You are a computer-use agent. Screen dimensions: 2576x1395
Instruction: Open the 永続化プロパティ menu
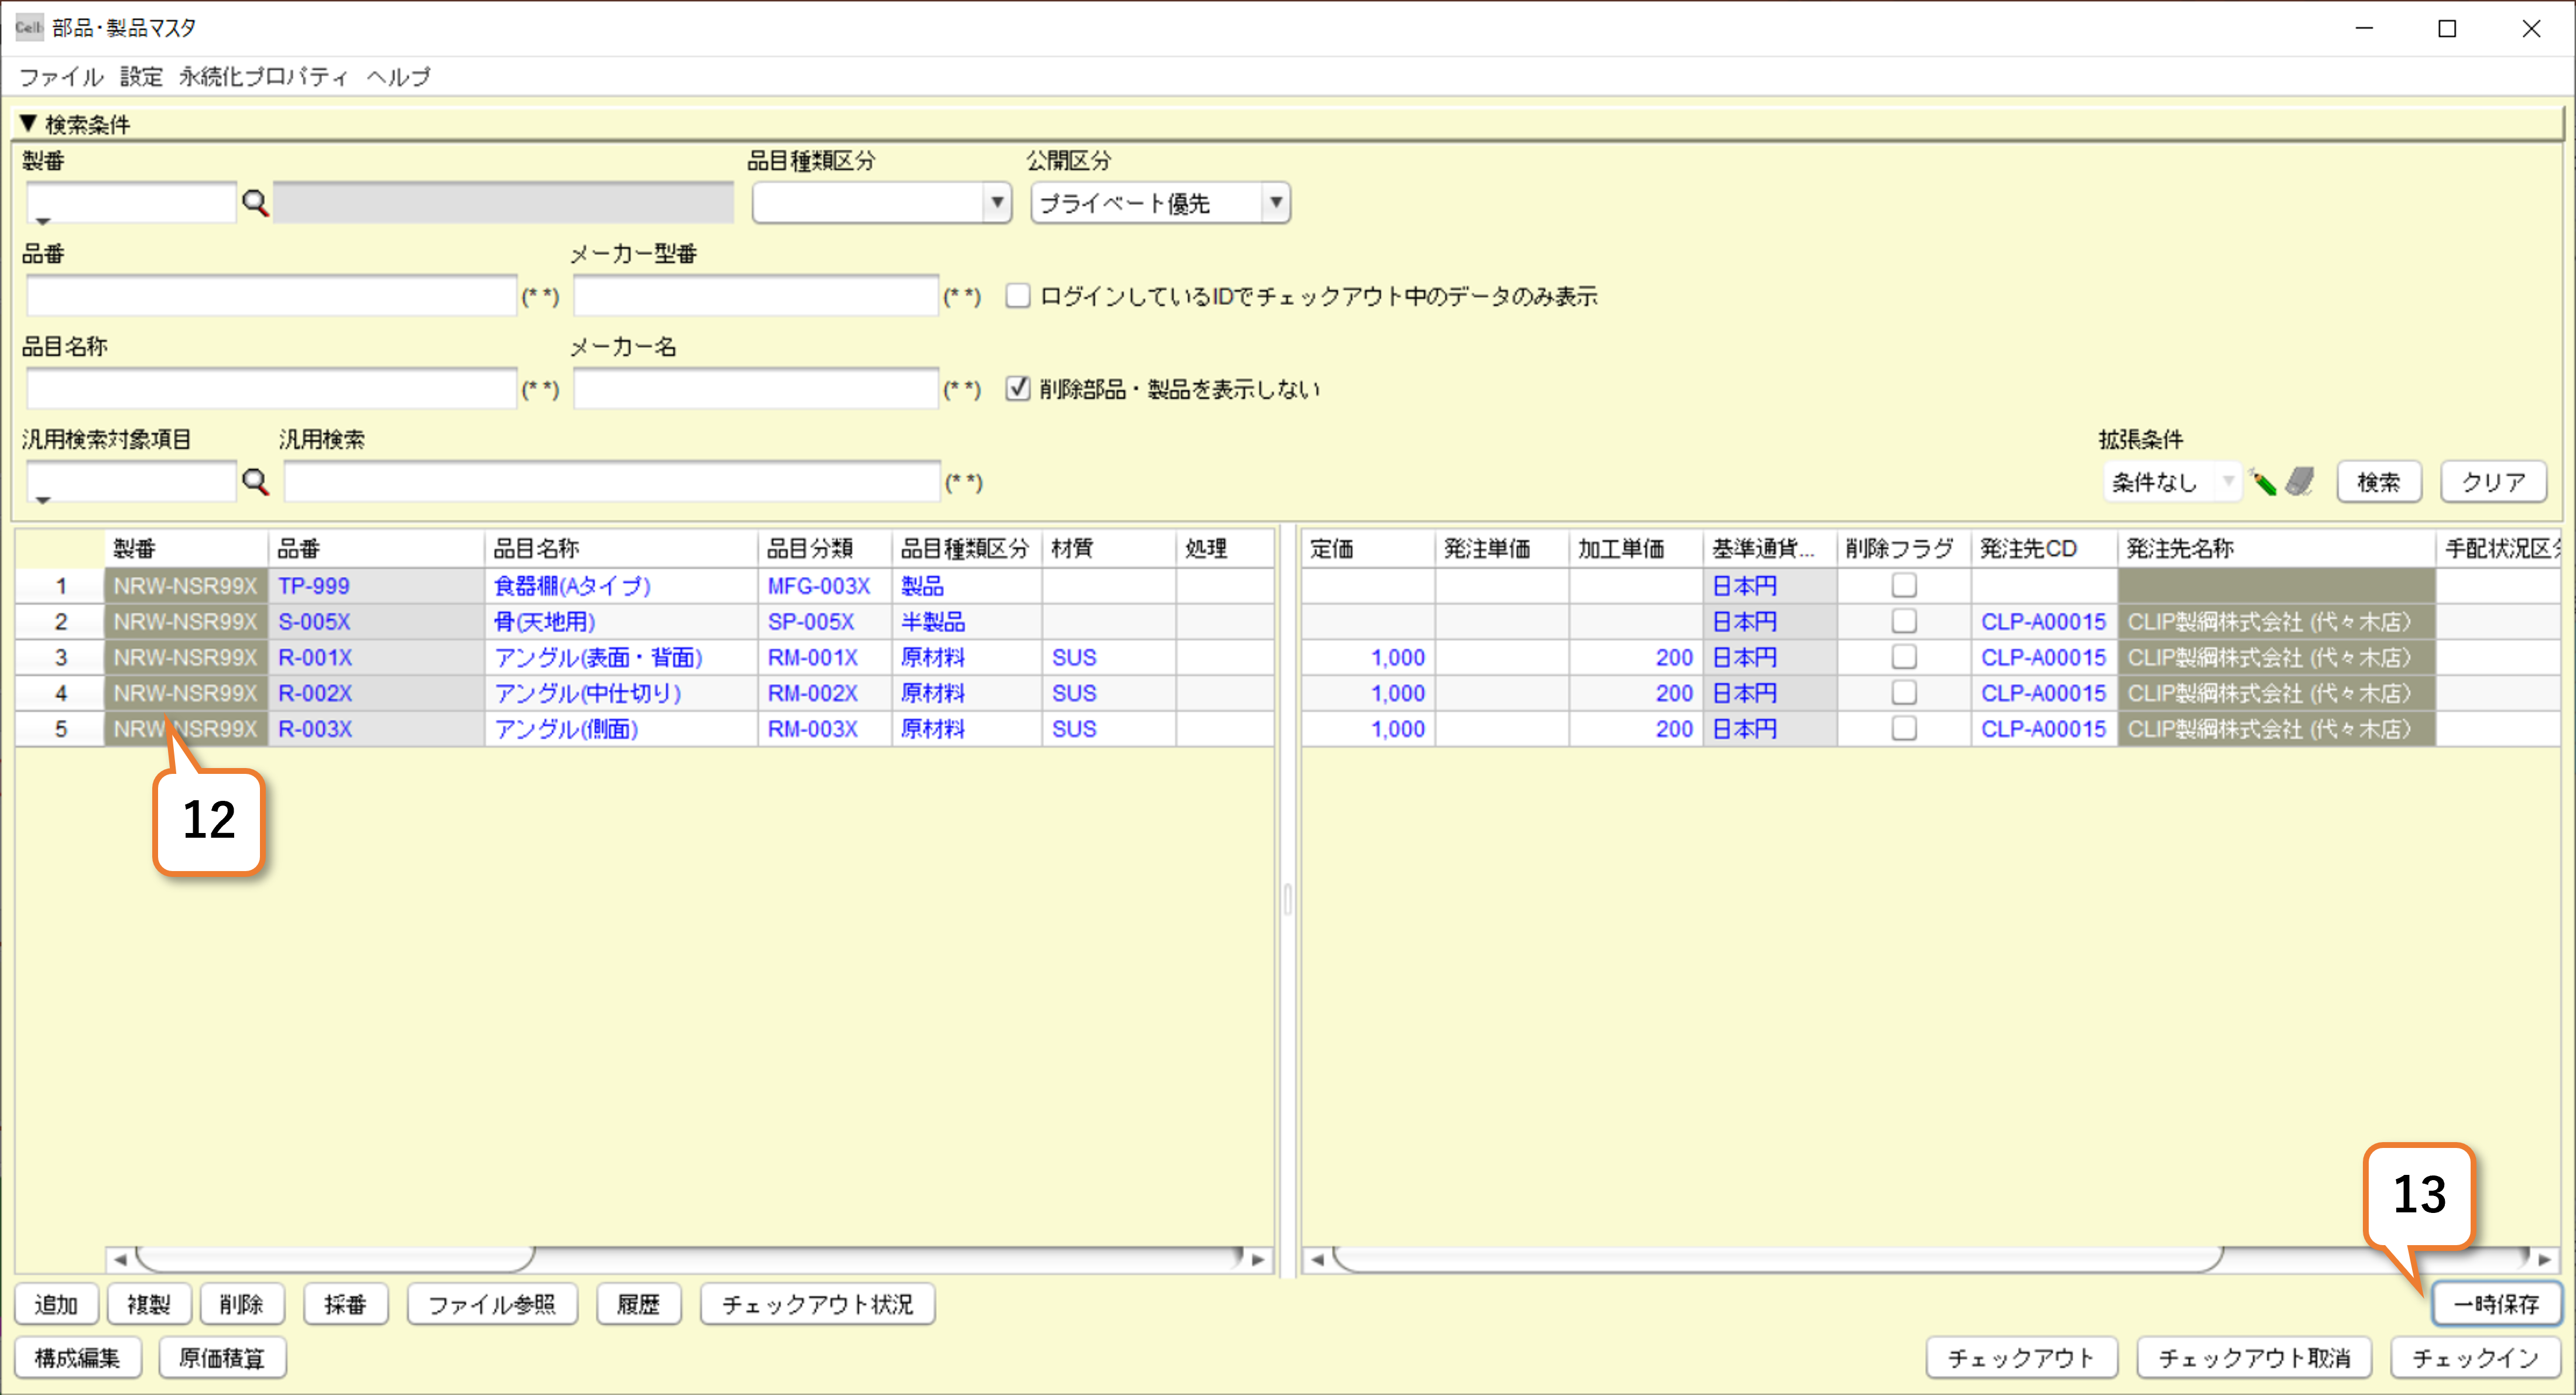(x=263, y=77)
